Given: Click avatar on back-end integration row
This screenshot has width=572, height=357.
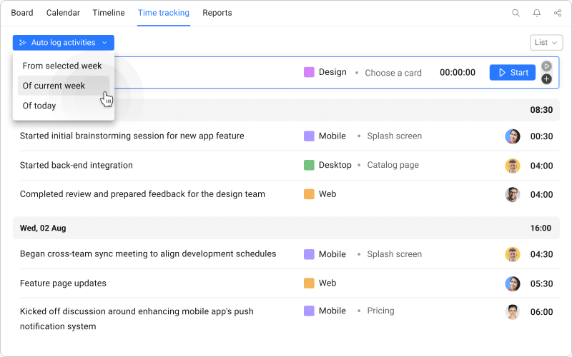Looking at the screenshot, I should [512, 166].
